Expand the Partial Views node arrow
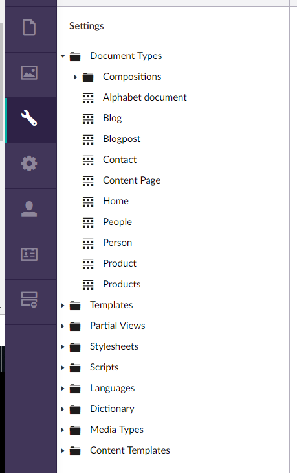This screenshot has width=297, height=473. 63,326
